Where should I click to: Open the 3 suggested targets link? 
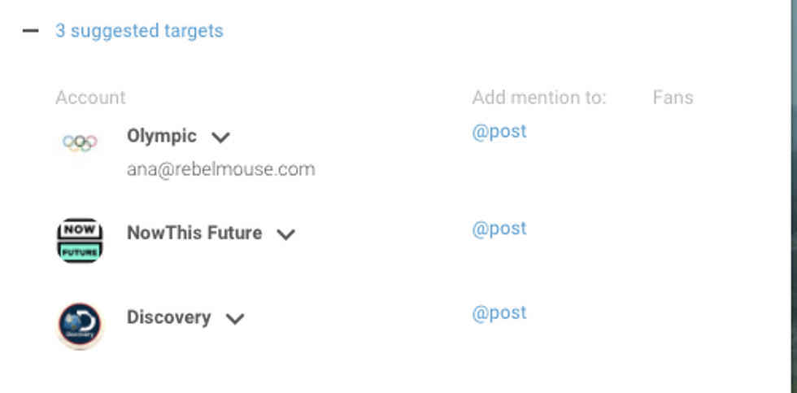[139, 31]
